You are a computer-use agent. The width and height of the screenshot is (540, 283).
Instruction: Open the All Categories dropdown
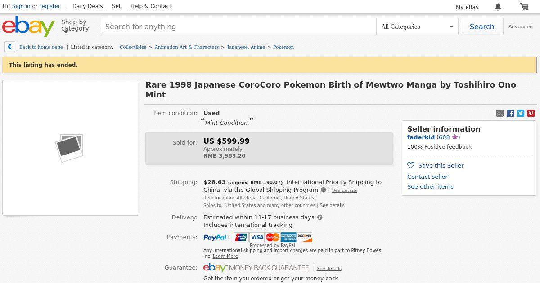pyautogui.click(x=417, y=27)
